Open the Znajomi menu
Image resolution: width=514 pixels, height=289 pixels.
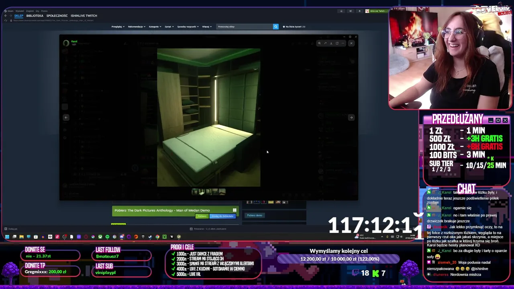click(30, 11)
